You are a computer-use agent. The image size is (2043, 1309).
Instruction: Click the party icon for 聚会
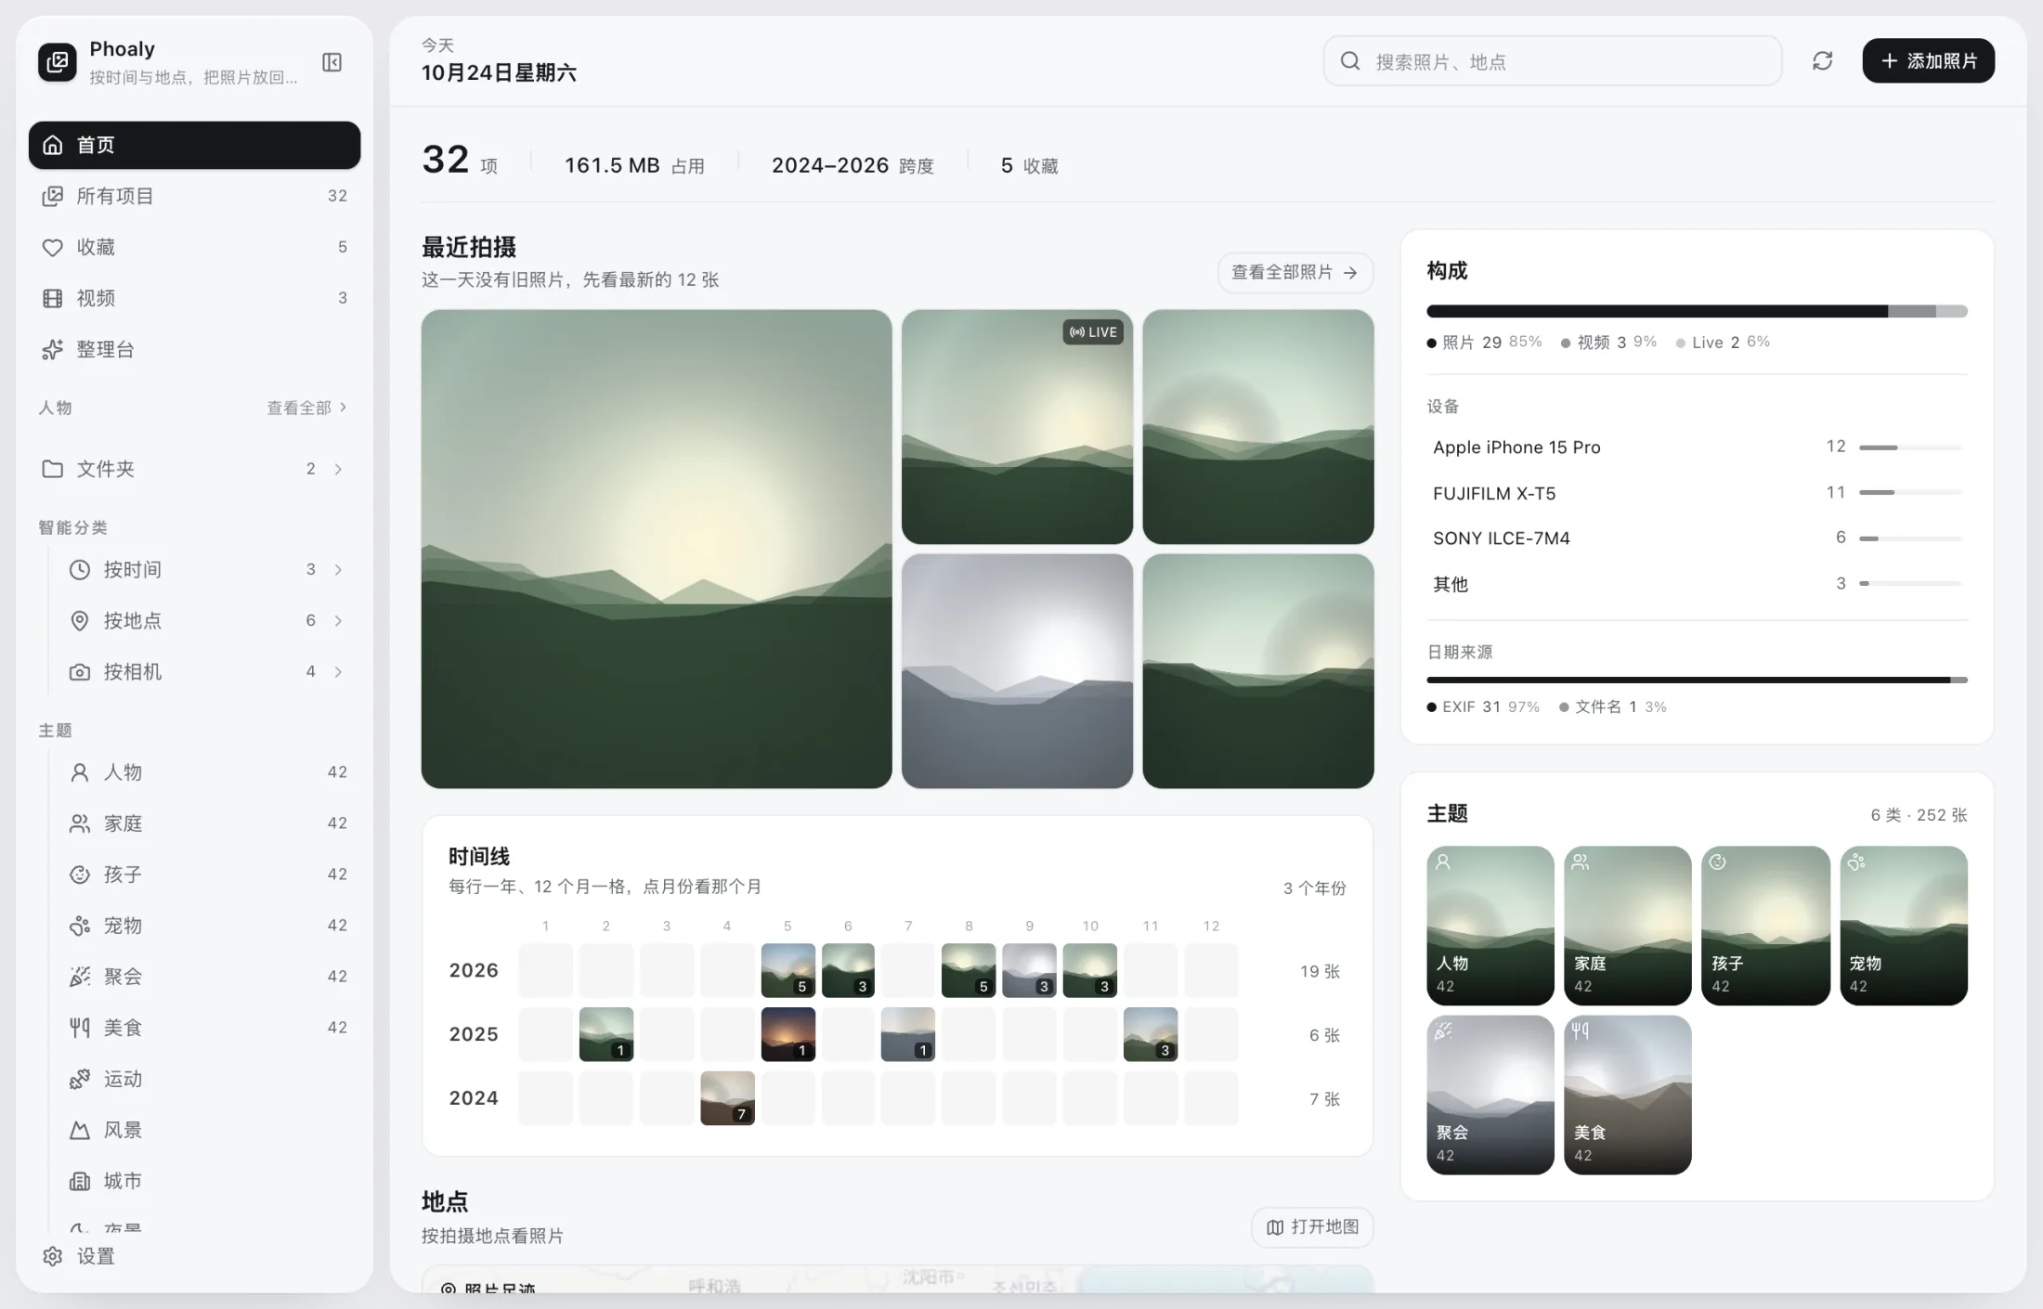click(80, 977)
